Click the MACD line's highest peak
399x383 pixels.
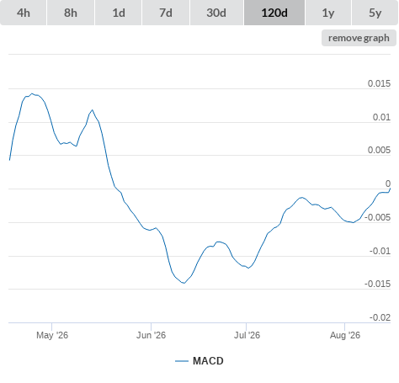pos(32,93)
